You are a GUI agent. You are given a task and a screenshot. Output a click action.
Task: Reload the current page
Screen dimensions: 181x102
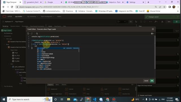click(x=12, y=7)
